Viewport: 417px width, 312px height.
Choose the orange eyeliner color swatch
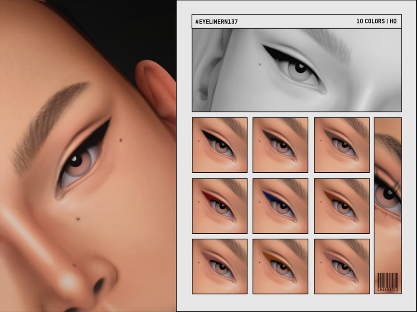tap(280, 266)
